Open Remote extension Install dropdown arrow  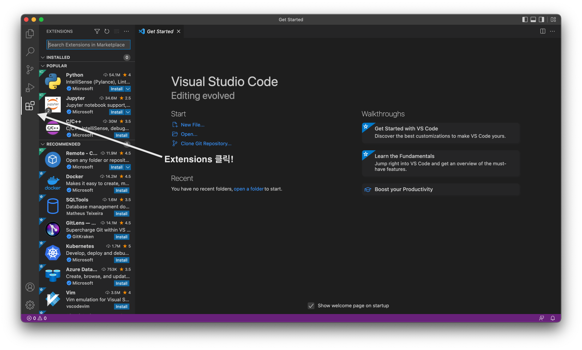[128, 167]
